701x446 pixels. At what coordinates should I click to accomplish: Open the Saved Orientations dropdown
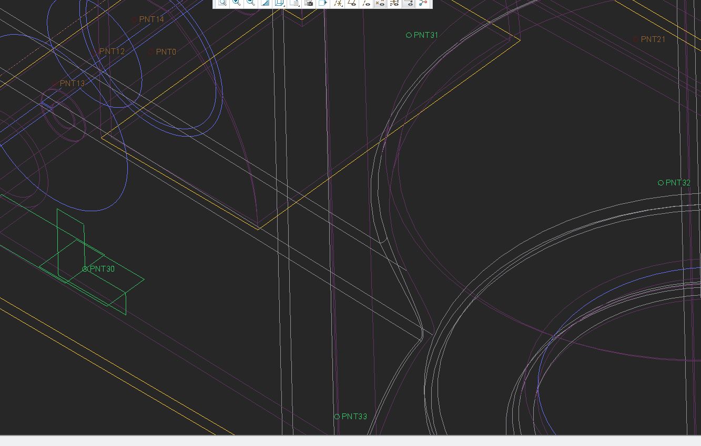coord(294,3)
